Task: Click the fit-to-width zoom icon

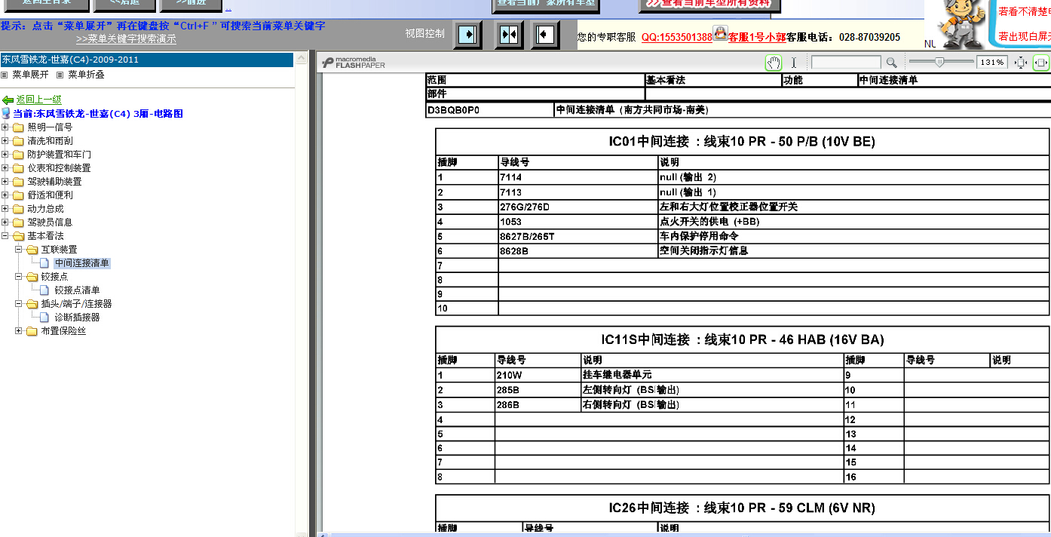Action: [x=1041, y=63]
